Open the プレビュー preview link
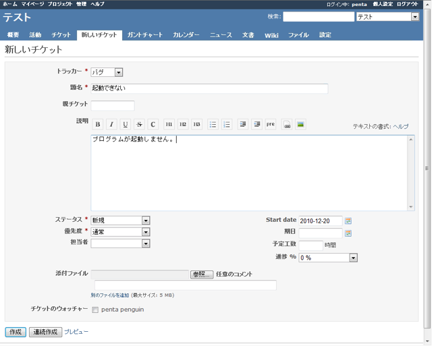 point(76,332)
